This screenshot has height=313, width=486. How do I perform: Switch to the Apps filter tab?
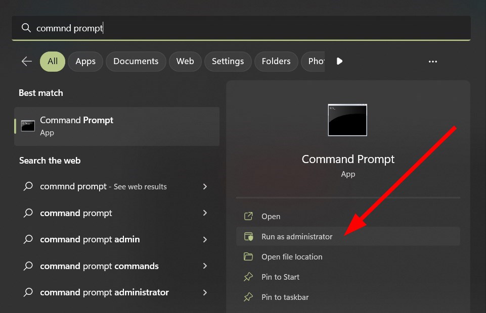click(x=85, y=61)
